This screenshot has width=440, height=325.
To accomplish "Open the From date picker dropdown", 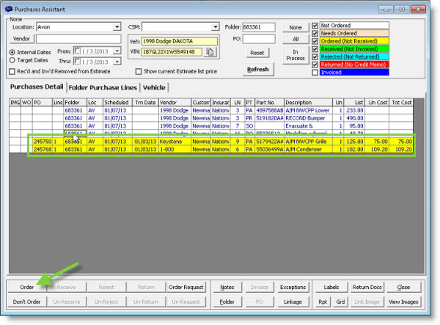I will coord(117,51).
